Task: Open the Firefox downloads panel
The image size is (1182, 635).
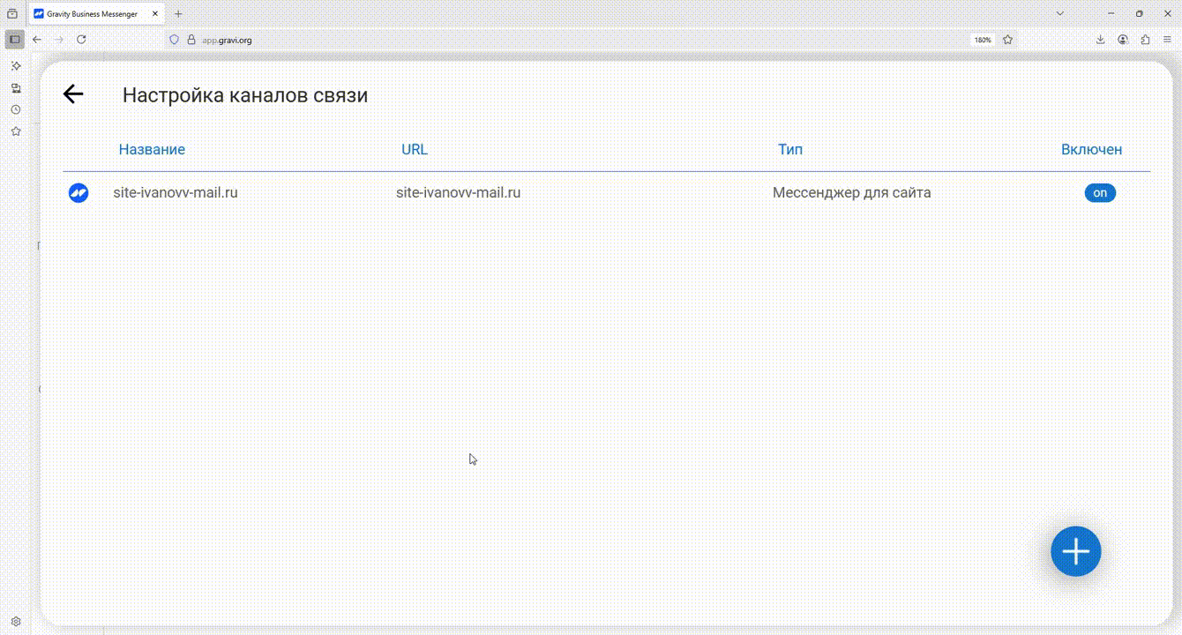Action: pos(1101,40)
